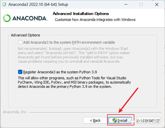Viewport: 165px width, 128px height.
Task: Click the "Add Anaconda3 to the system PATH" label
Action: (69, 42)
